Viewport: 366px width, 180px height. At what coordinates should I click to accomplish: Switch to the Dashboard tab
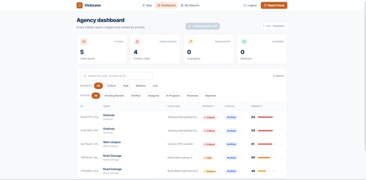pyautogui.click(x=166, y=5)
